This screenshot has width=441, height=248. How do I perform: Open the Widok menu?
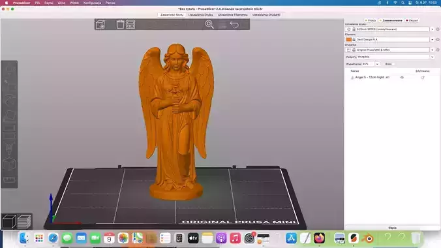click(x=74, y=3)
